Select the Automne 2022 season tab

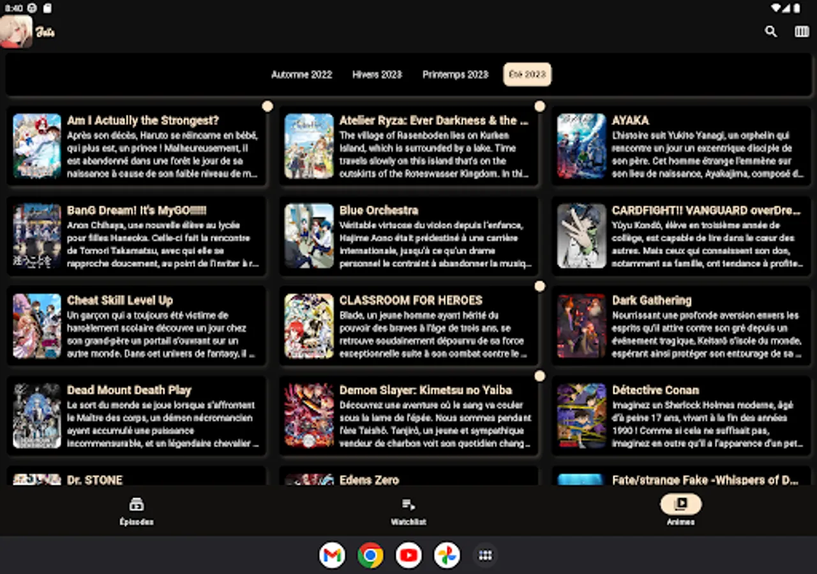[x=302, y=75]
